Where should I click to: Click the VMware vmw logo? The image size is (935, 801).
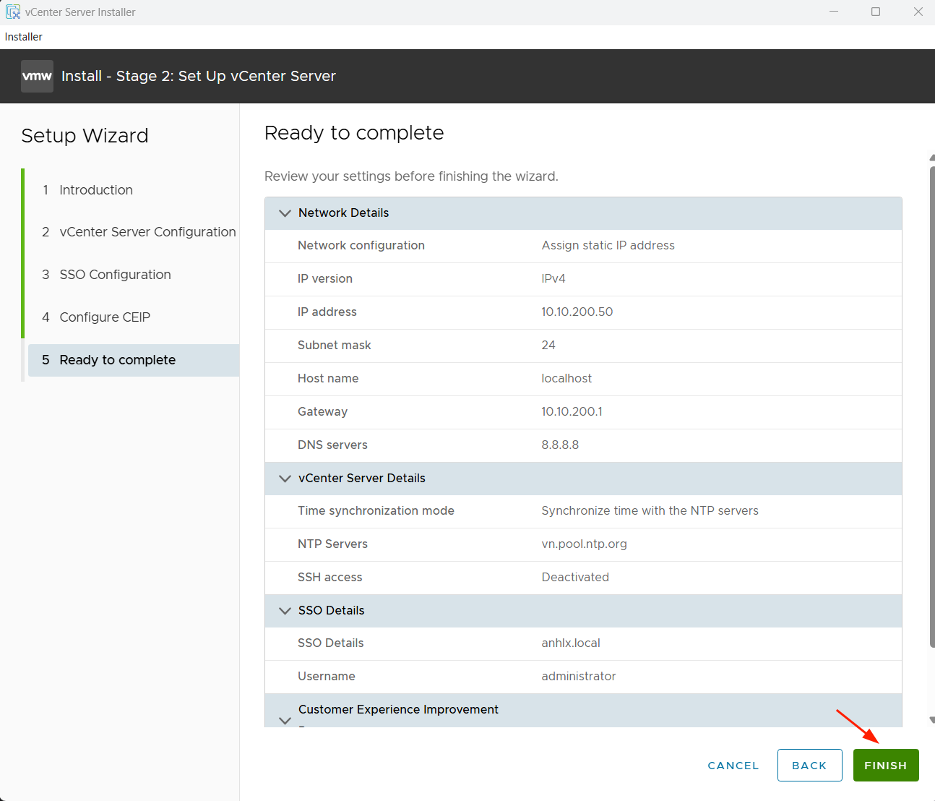coord(37,76)
